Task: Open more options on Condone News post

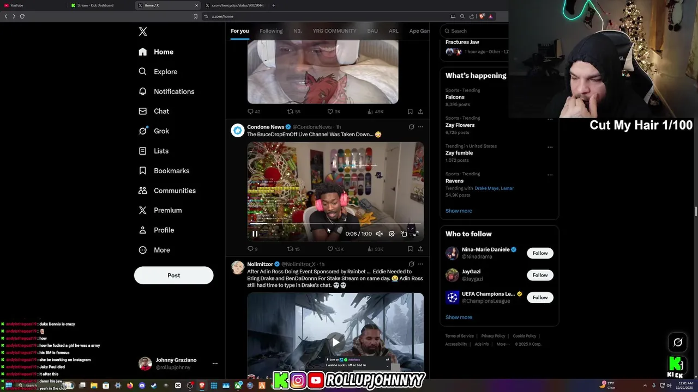Action: point(420,127)
